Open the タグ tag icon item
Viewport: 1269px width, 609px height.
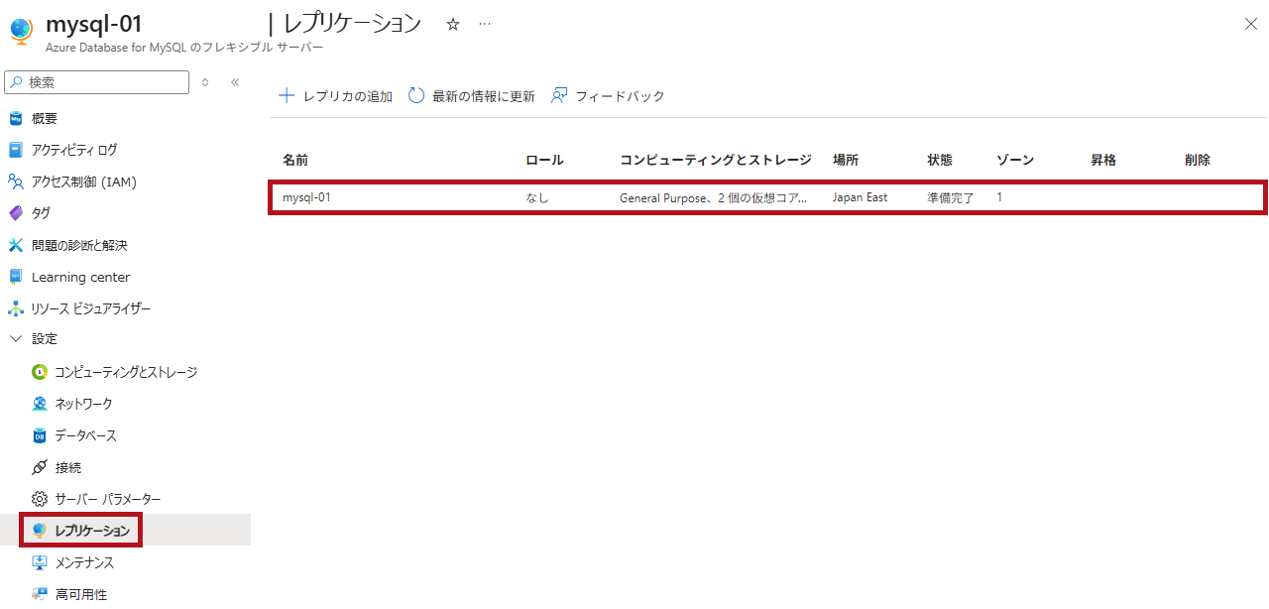coord(15,213)
